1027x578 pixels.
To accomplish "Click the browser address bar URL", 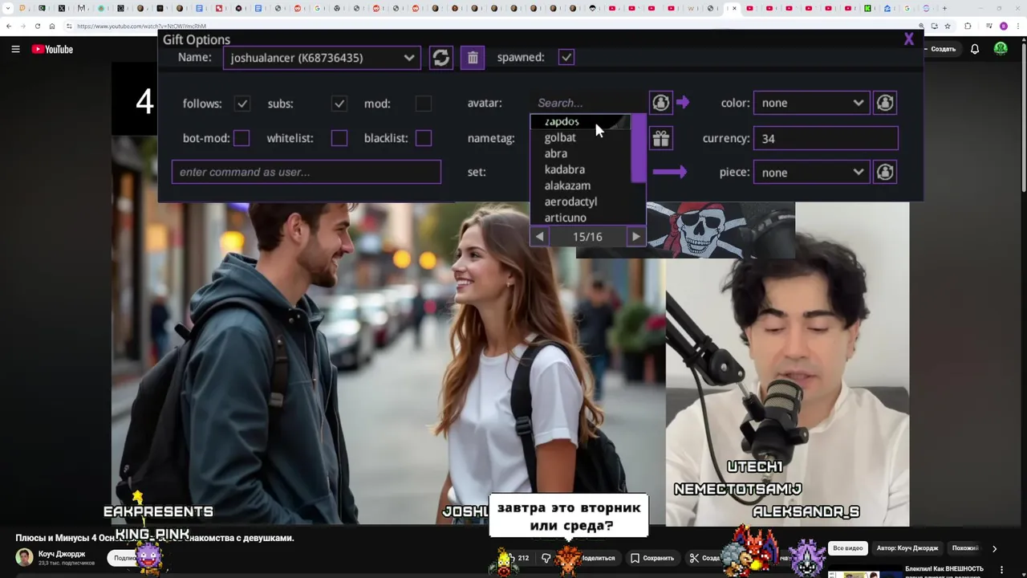I will tap(141, 26).
